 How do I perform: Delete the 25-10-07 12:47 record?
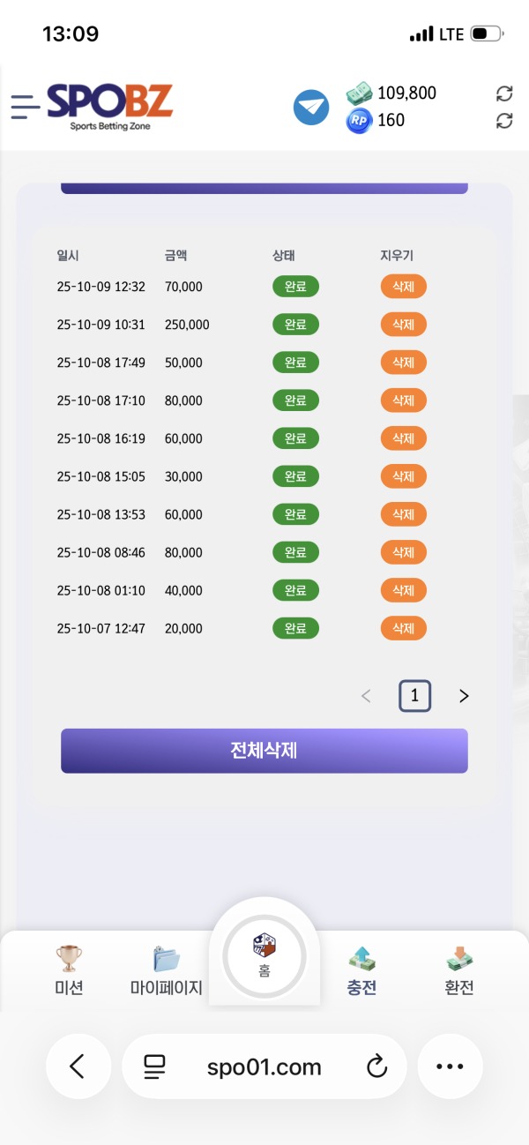click(403, 628)
